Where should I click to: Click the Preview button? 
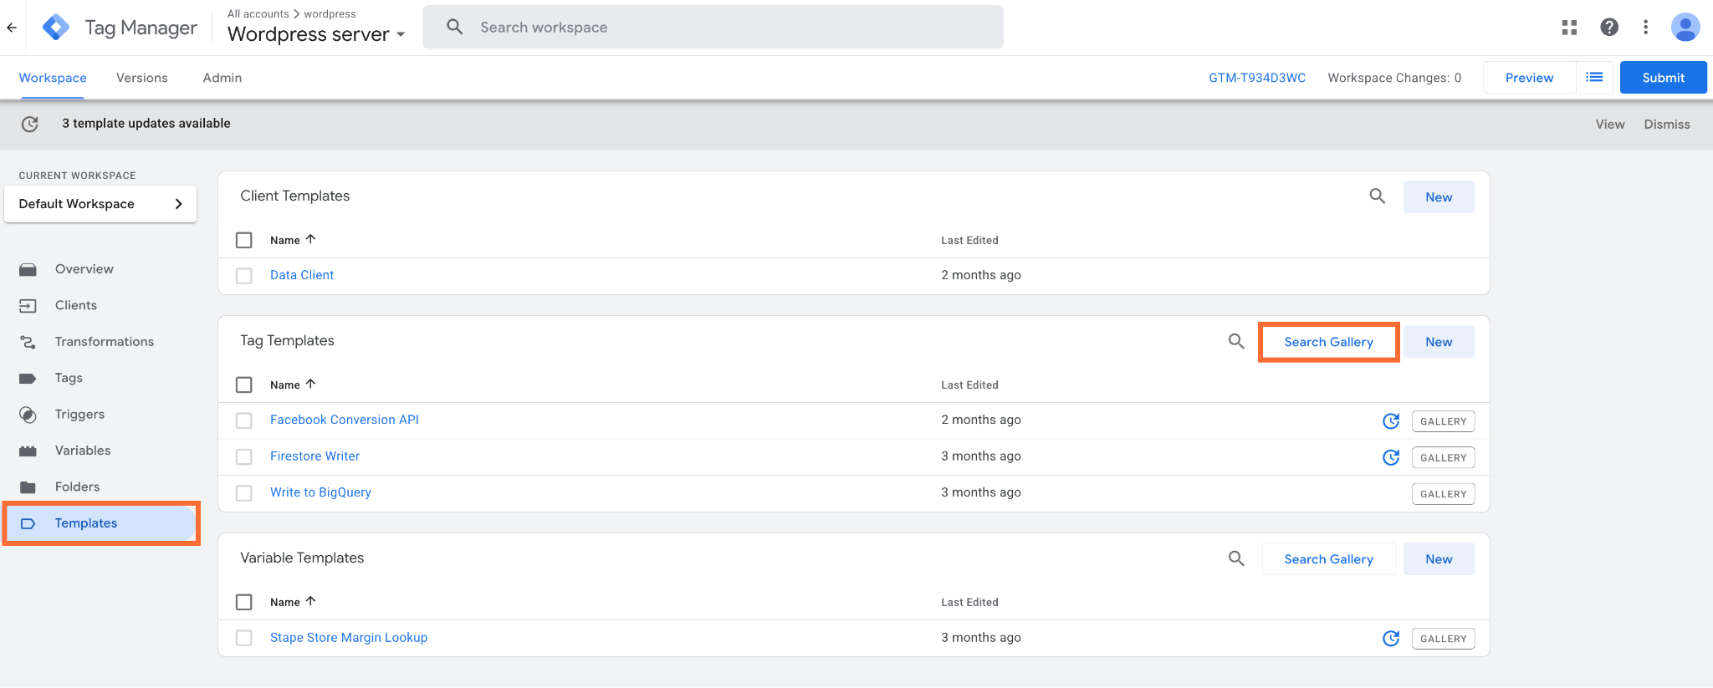click(1529, 78)
